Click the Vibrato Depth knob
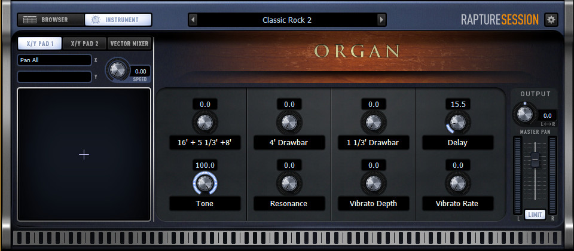Image resolution: width=574 pixels, height=251 pixels. click(373, 183)
